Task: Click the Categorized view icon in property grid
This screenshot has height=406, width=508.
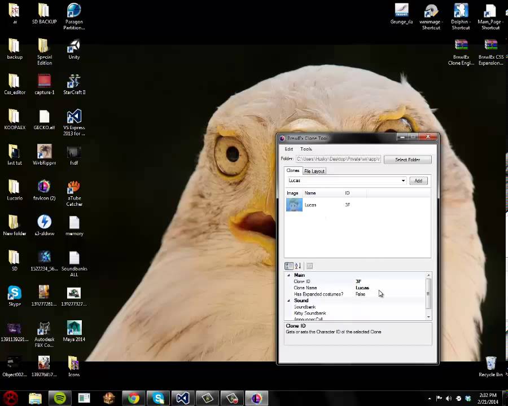Action: click(x=288, y=266)
